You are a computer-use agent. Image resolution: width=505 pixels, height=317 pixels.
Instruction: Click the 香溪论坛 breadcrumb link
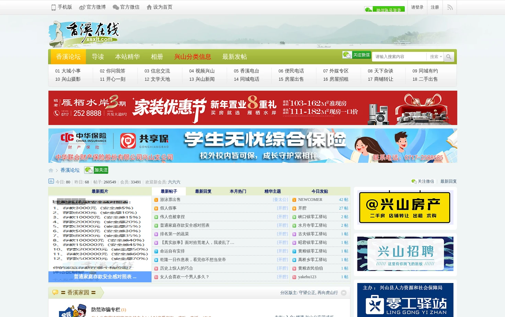(70, 170)
